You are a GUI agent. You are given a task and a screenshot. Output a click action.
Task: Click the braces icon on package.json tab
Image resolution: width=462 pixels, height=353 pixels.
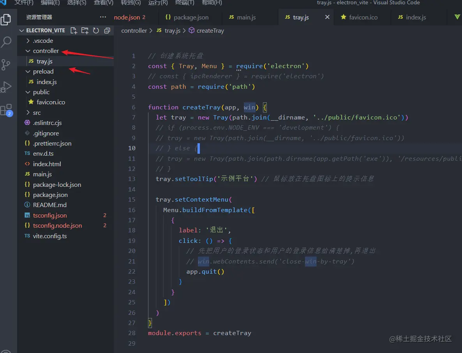168,17
